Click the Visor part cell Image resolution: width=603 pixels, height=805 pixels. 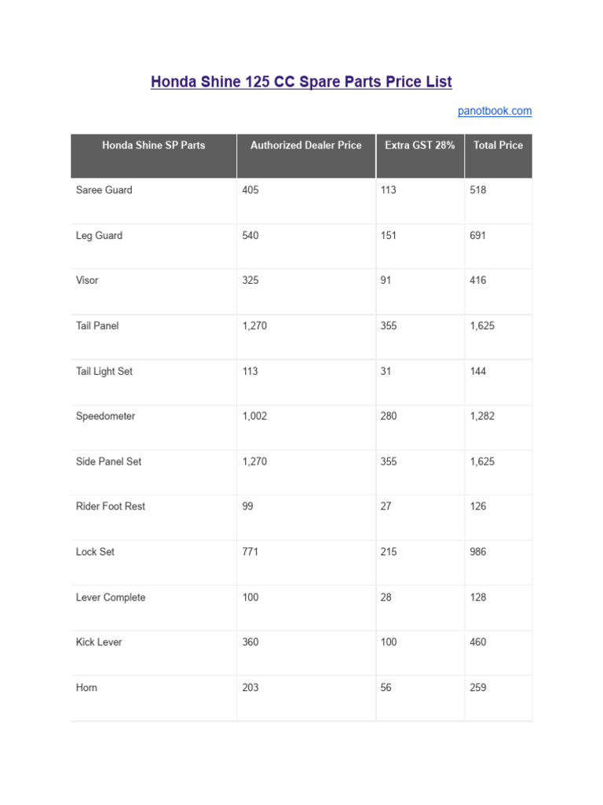click(87, 280)
